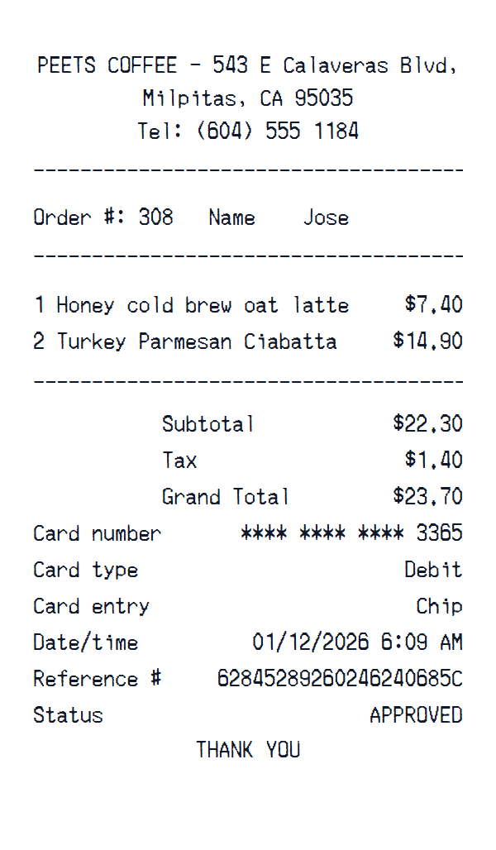Select the date and time 01/12/2026 6:09 AM

tap(357, 642)
